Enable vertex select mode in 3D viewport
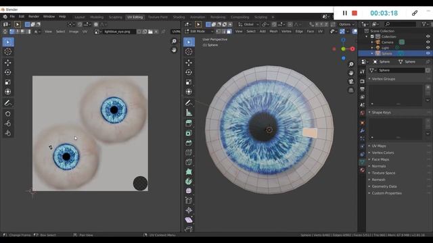Image resolution: width=433 pixels, height=243 pixels. 219,32
